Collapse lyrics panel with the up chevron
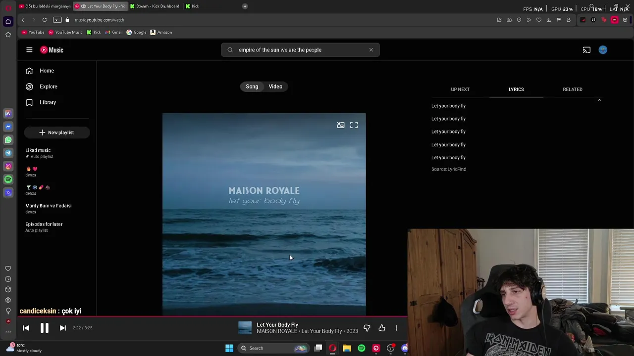 point(599,100)
